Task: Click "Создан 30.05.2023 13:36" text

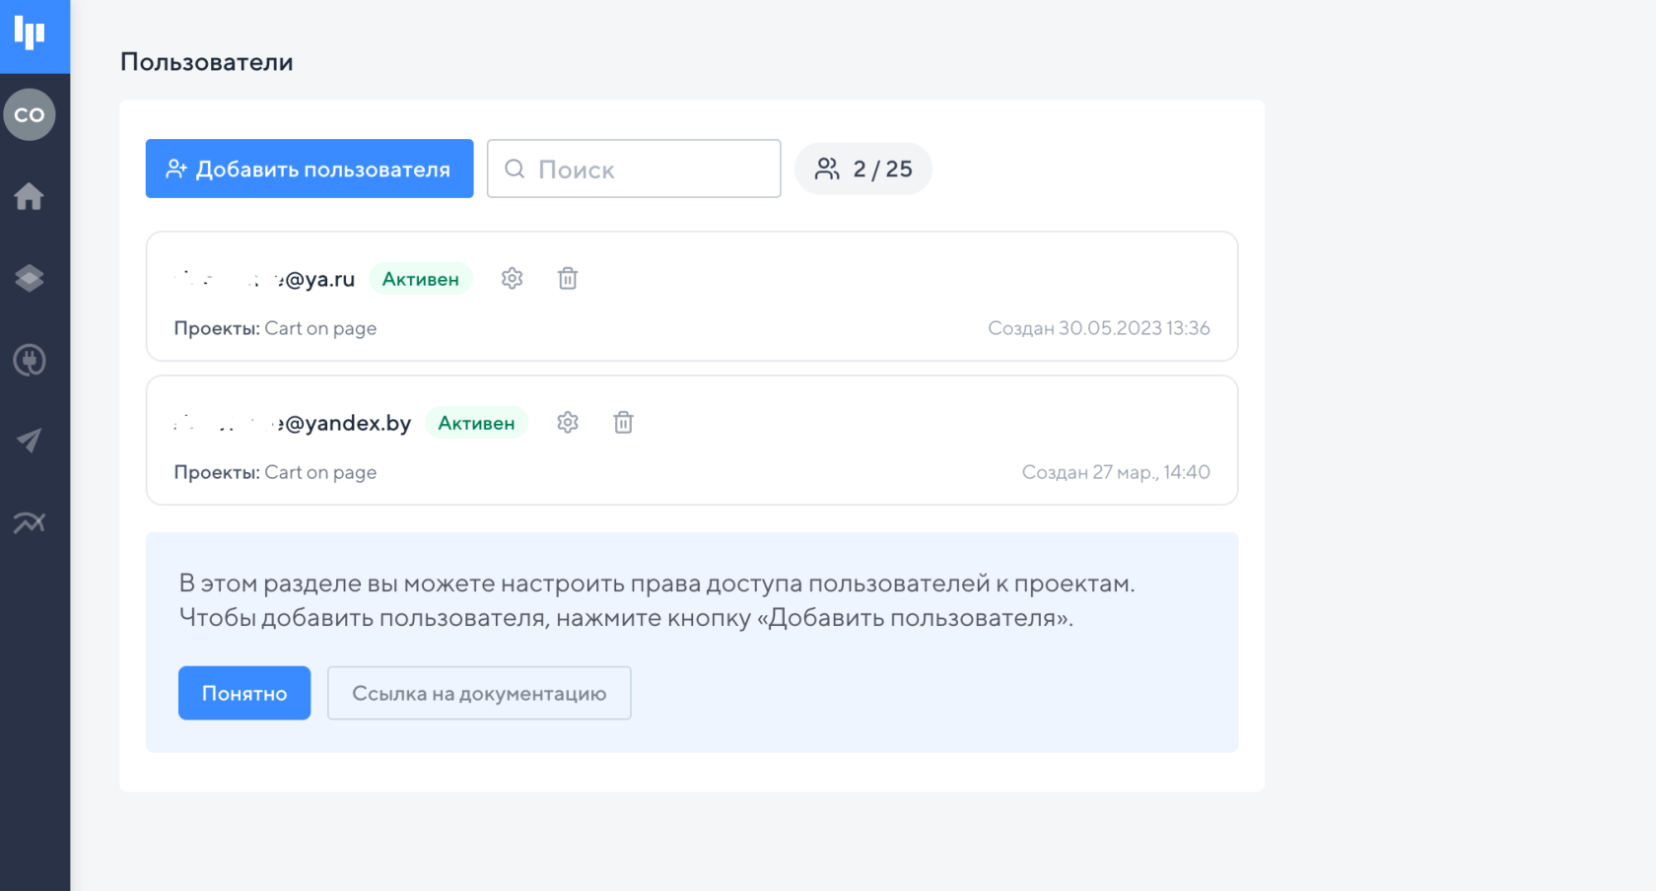Action: point(1099,328)
